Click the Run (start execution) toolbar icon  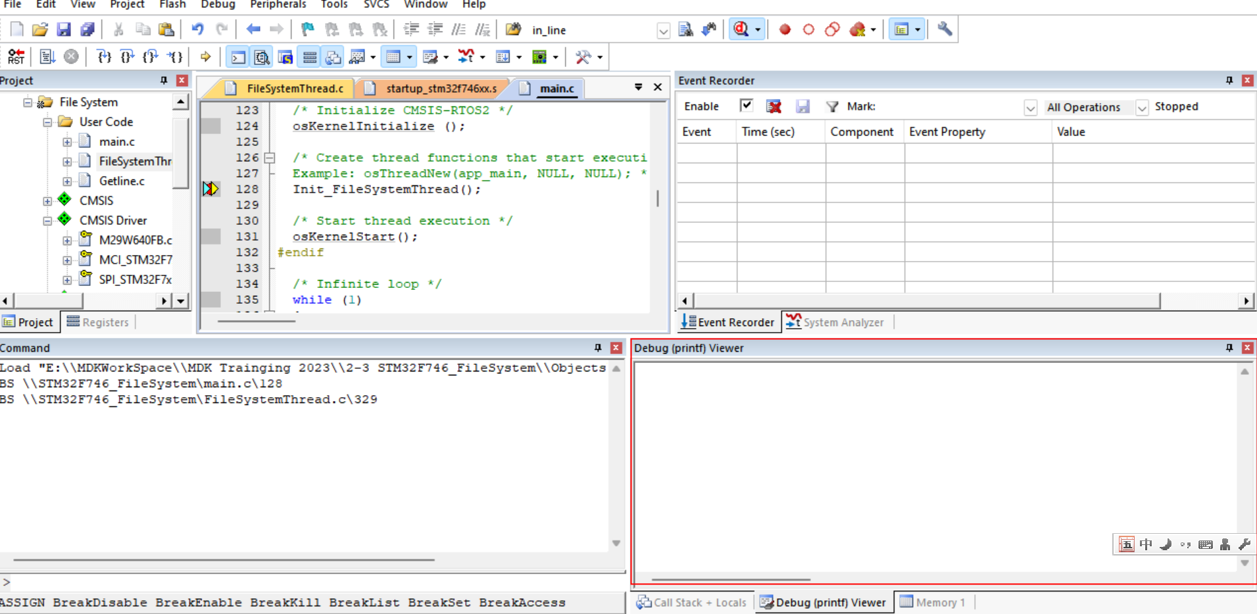47,57
